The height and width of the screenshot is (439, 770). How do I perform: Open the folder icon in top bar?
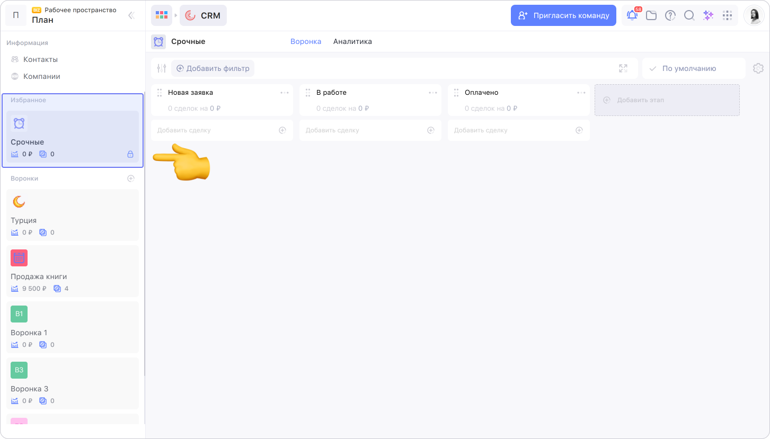pyautogui.click(x=651, y=15)
